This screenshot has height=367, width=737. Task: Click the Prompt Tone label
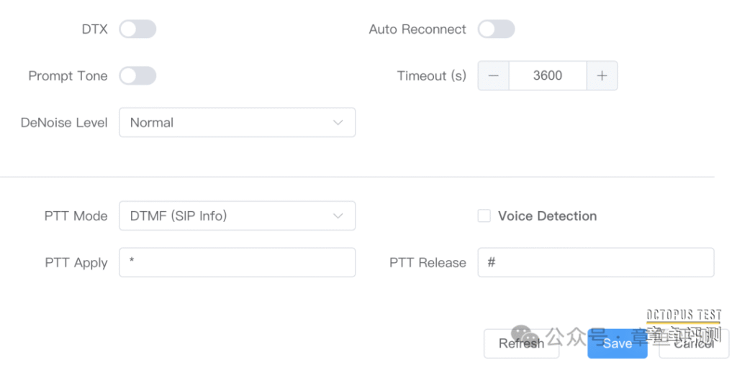tap(68, 76)
